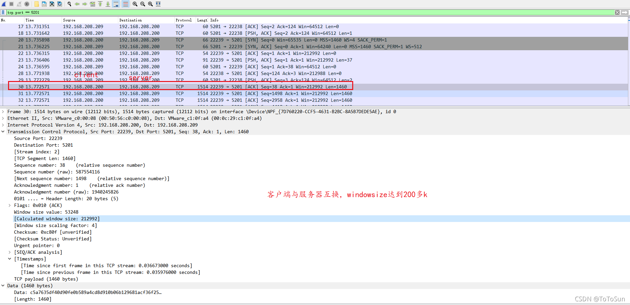Select the Window size value: 53248 line
This screenshot has height=305, width=630.
46,212
